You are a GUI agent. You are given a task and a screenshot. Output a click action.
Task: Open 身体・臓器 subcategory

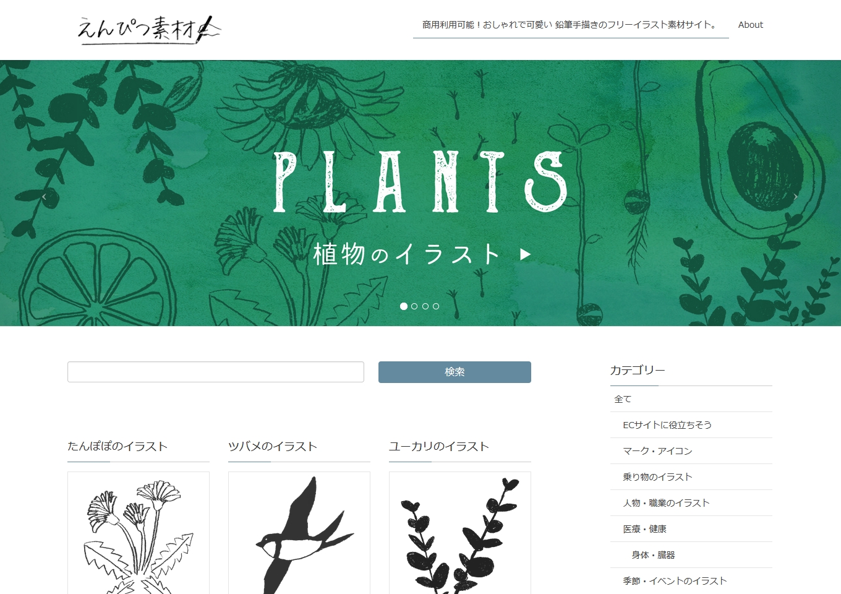pyautogui.click(x=691, y=555)
